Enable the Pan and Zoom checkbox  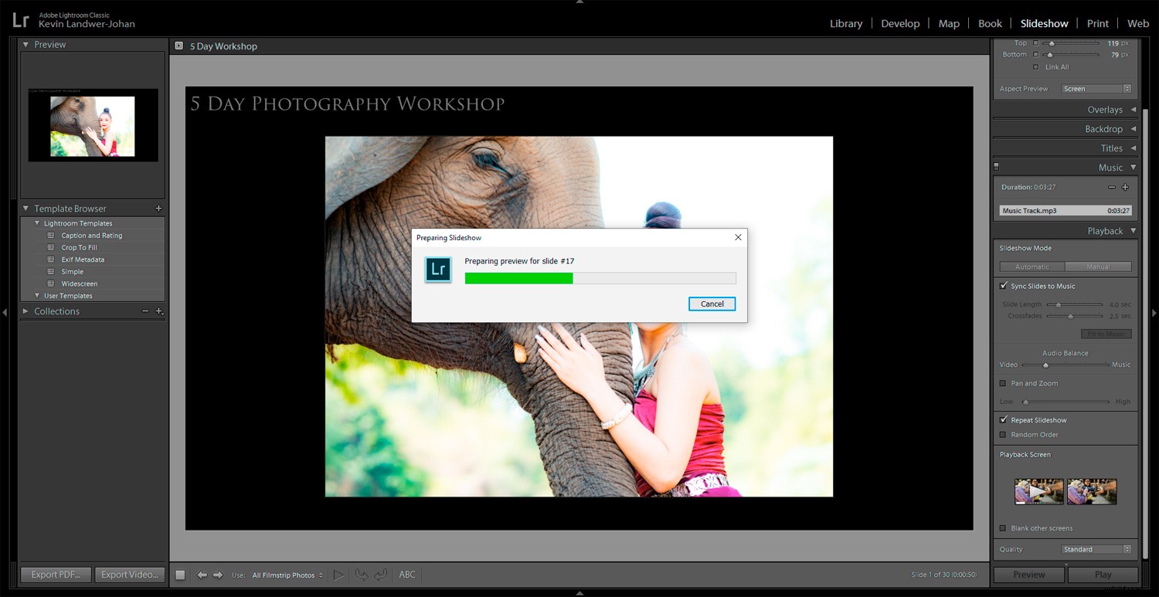[1004, 383]
